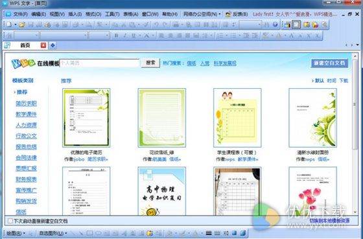Viewport: 363px width, 239px height.
Task: Select the rectangle shape tool
Action: [89, 233]
